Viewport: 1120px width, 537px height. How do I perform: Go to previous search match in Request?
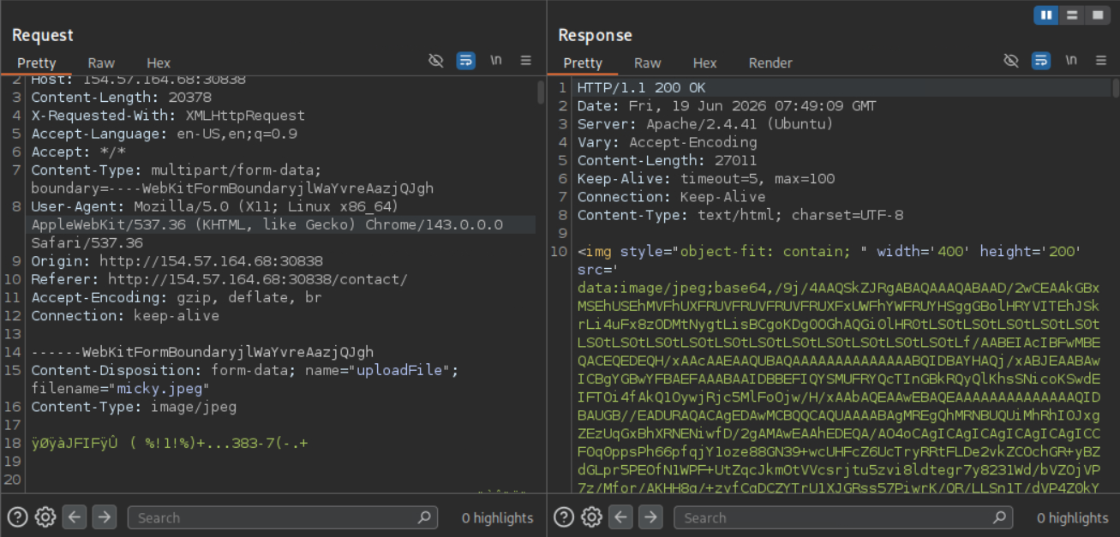(75, 516)
